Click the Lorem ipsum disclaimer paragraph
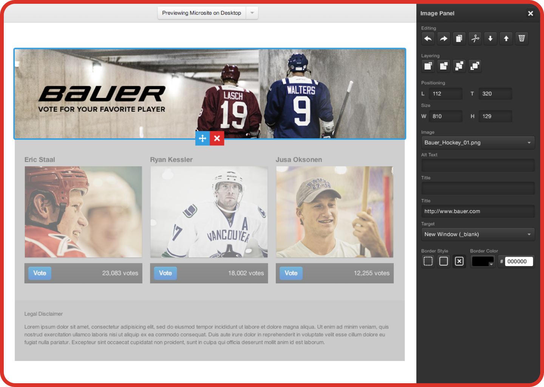The image size is (544, 387). click(207, 334)
